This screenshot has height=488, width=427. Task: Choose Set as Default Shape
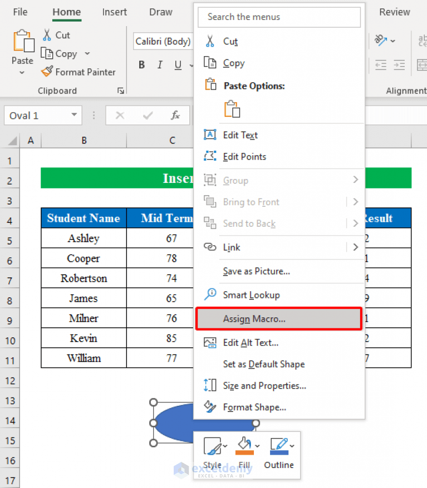click(x=279, y=364)
